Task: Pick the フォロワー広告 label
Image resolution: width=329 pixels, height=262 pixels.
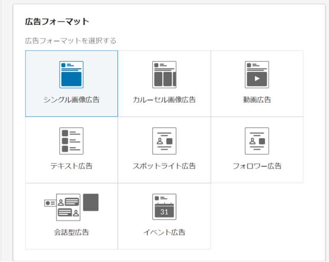Action: (257, 166)
